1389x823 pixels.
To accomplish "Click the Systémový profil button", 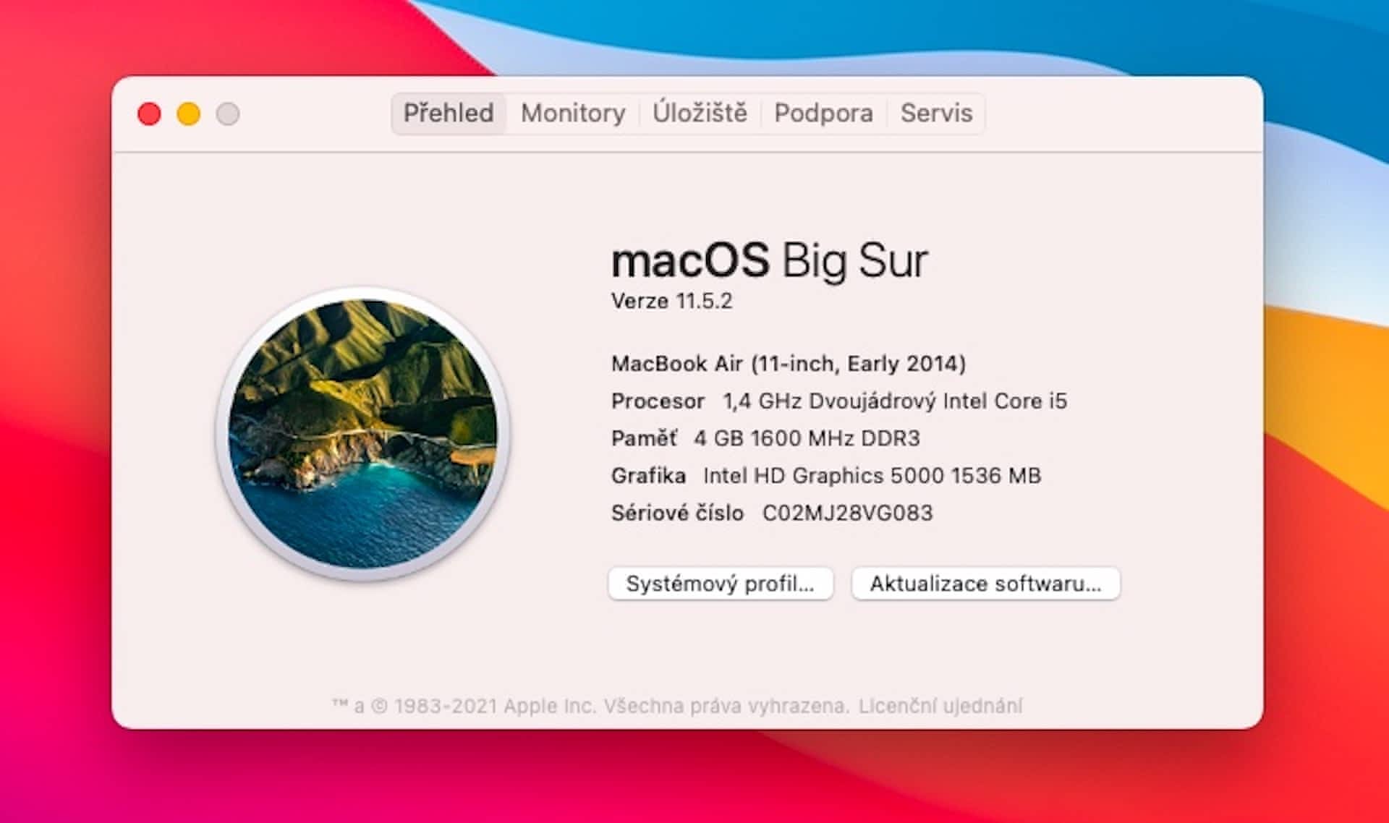I will pos(721,584).
